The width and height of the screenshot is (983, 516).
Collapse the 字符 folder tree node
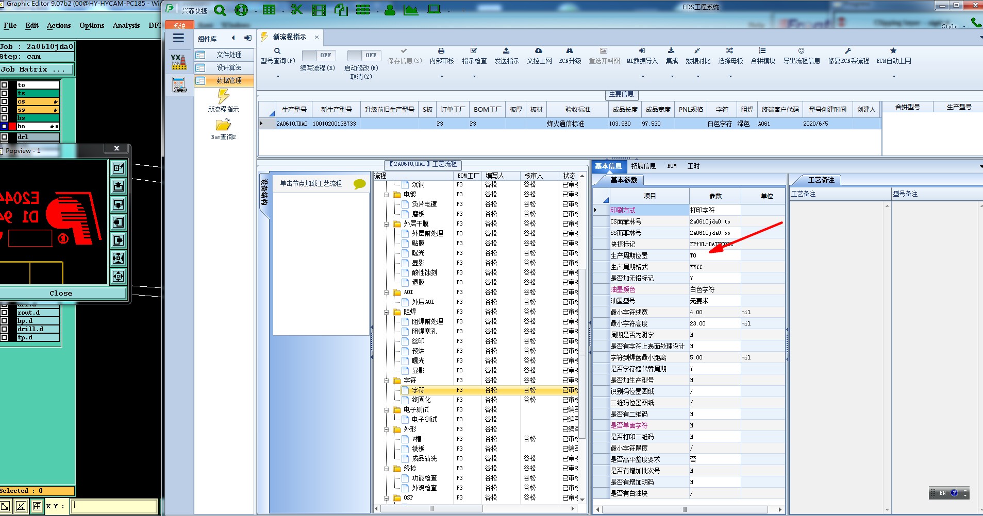point(387,381)
